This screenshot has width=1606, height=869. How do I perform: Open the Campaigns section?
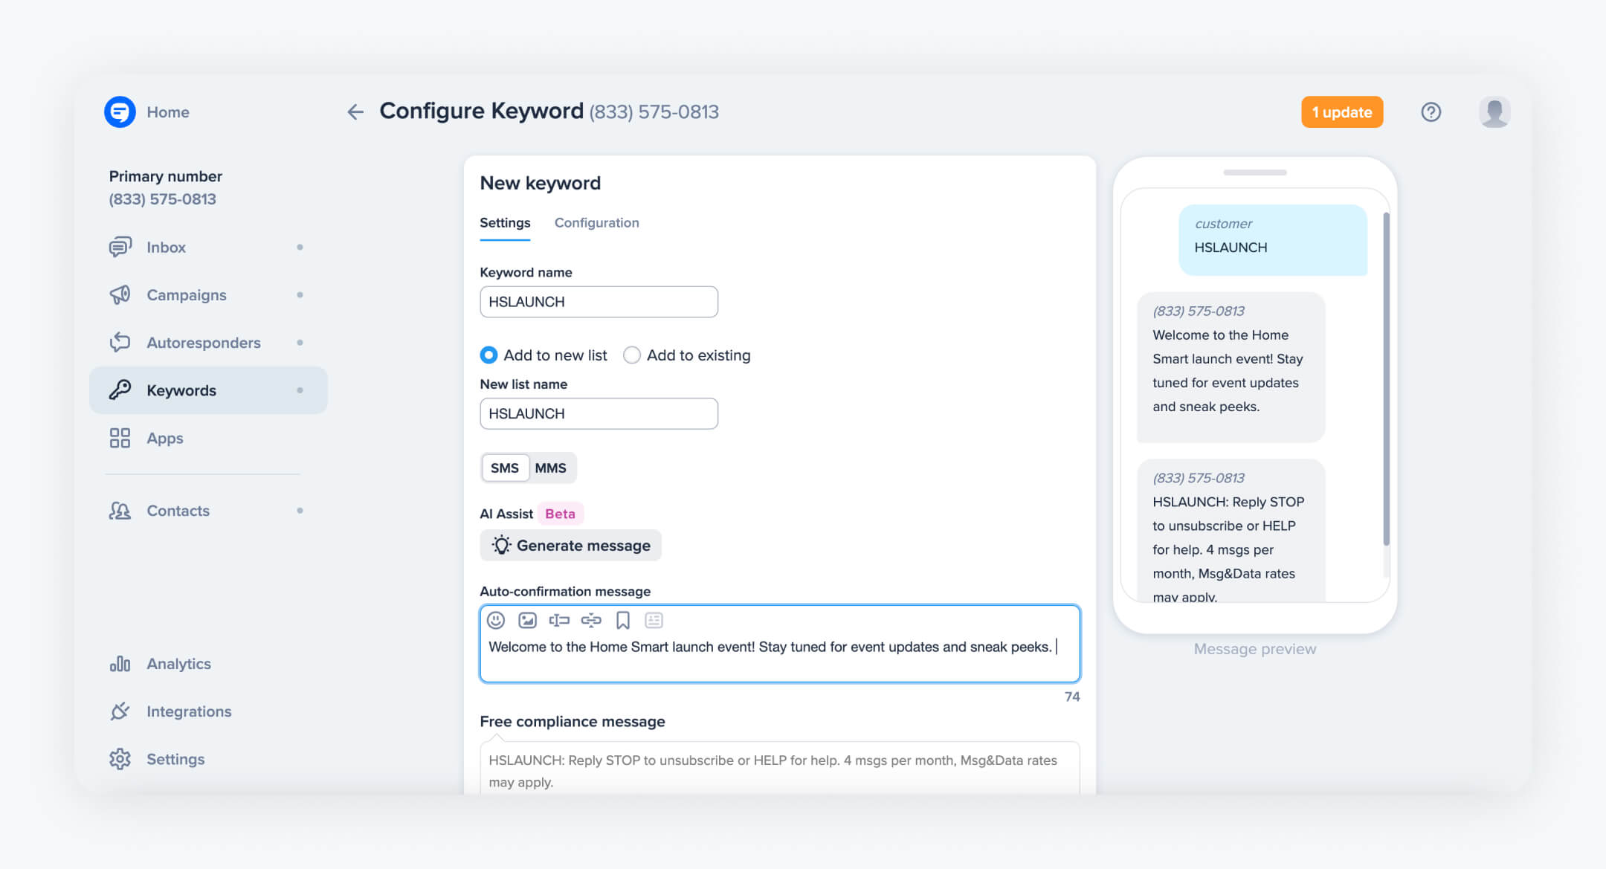[186, 294]
